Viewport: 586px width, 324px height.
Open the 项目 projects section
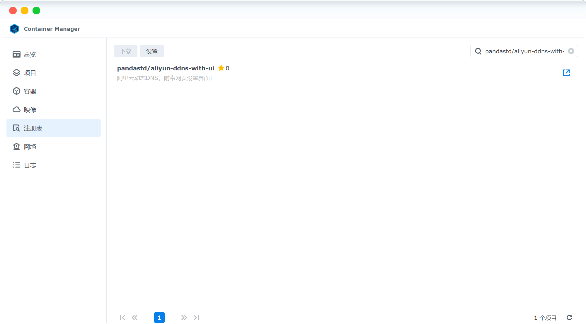point(30,73)
